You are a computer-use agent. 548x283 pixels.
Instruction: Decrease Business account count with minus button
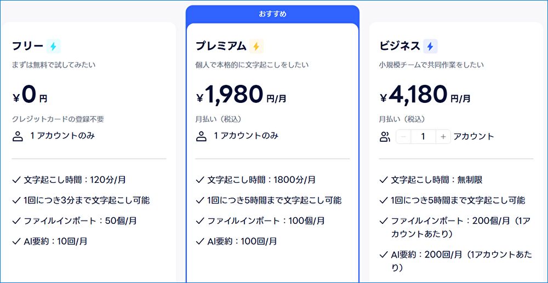click(x=403, y=137)
